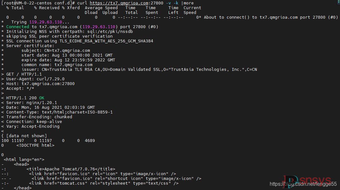
Task: Click the first magenta IP 119.29.63.110
Action: 46,22
